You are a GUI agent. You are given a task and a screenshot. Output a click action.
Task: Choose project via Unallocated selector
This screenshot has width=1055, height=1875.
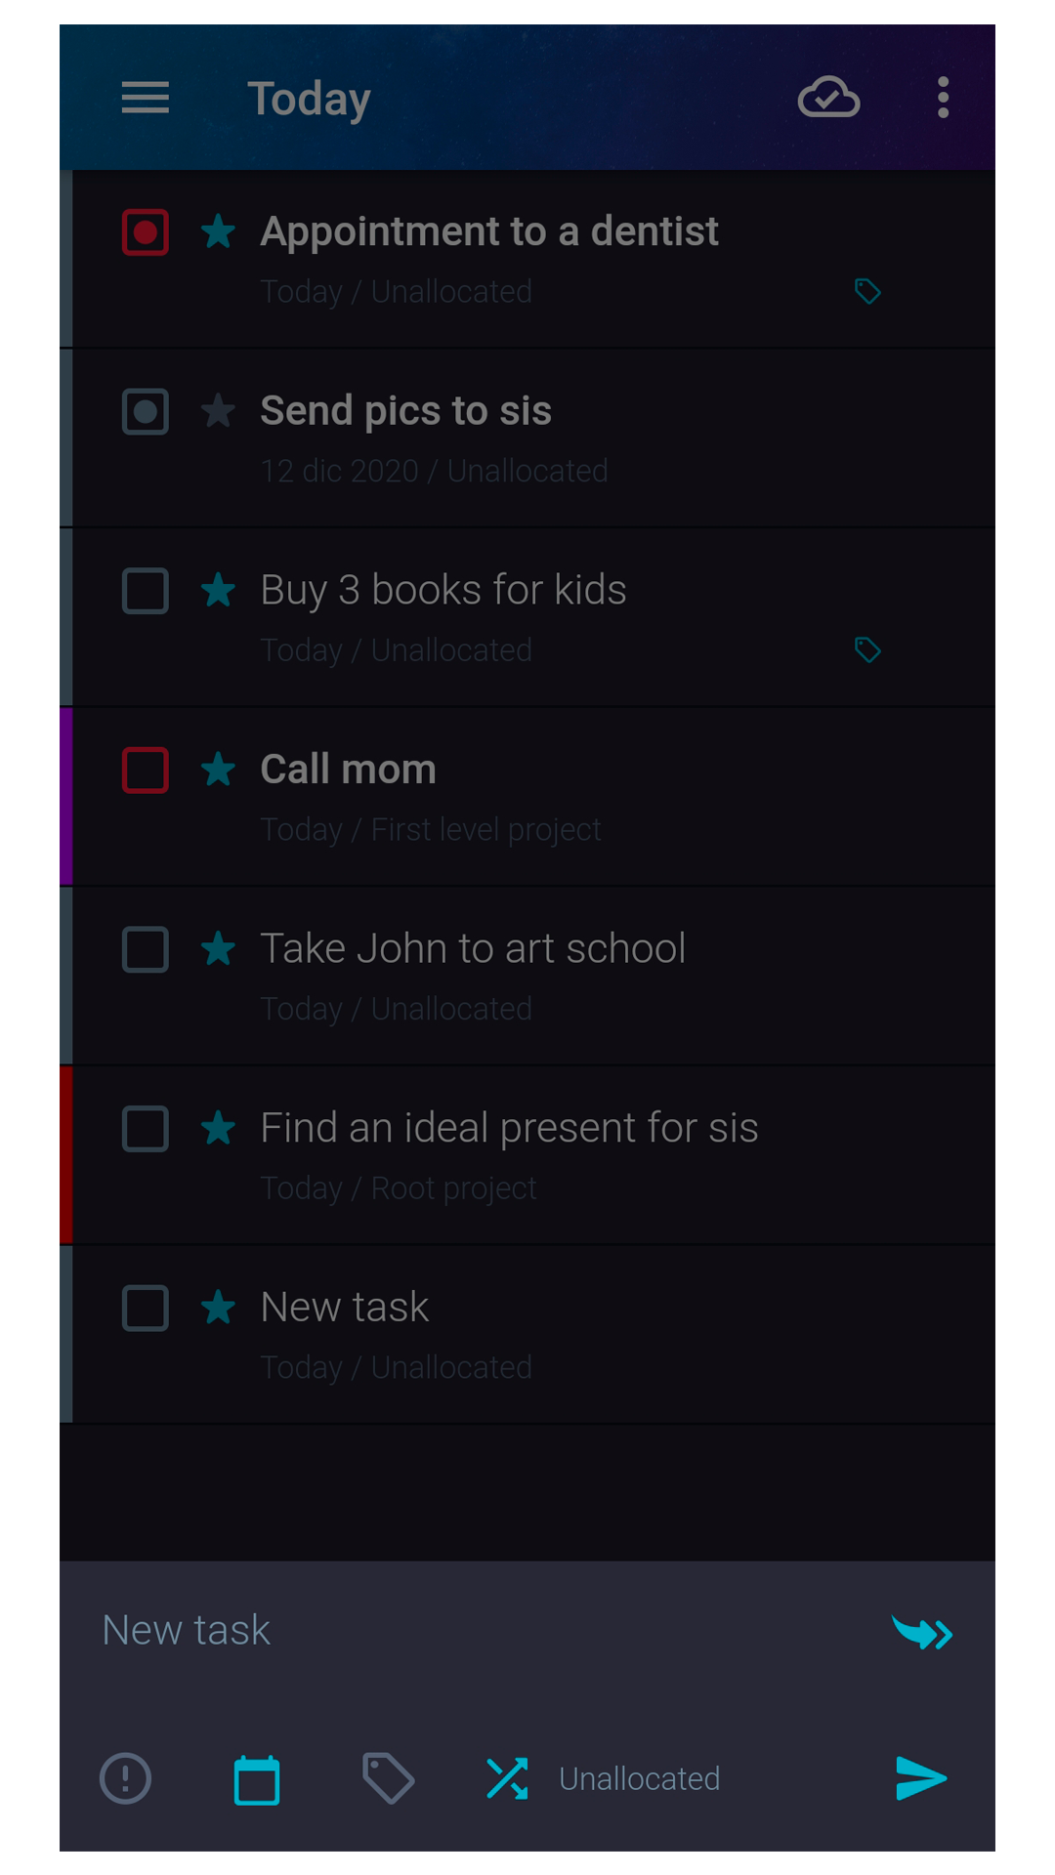(x=639, y=1779)
